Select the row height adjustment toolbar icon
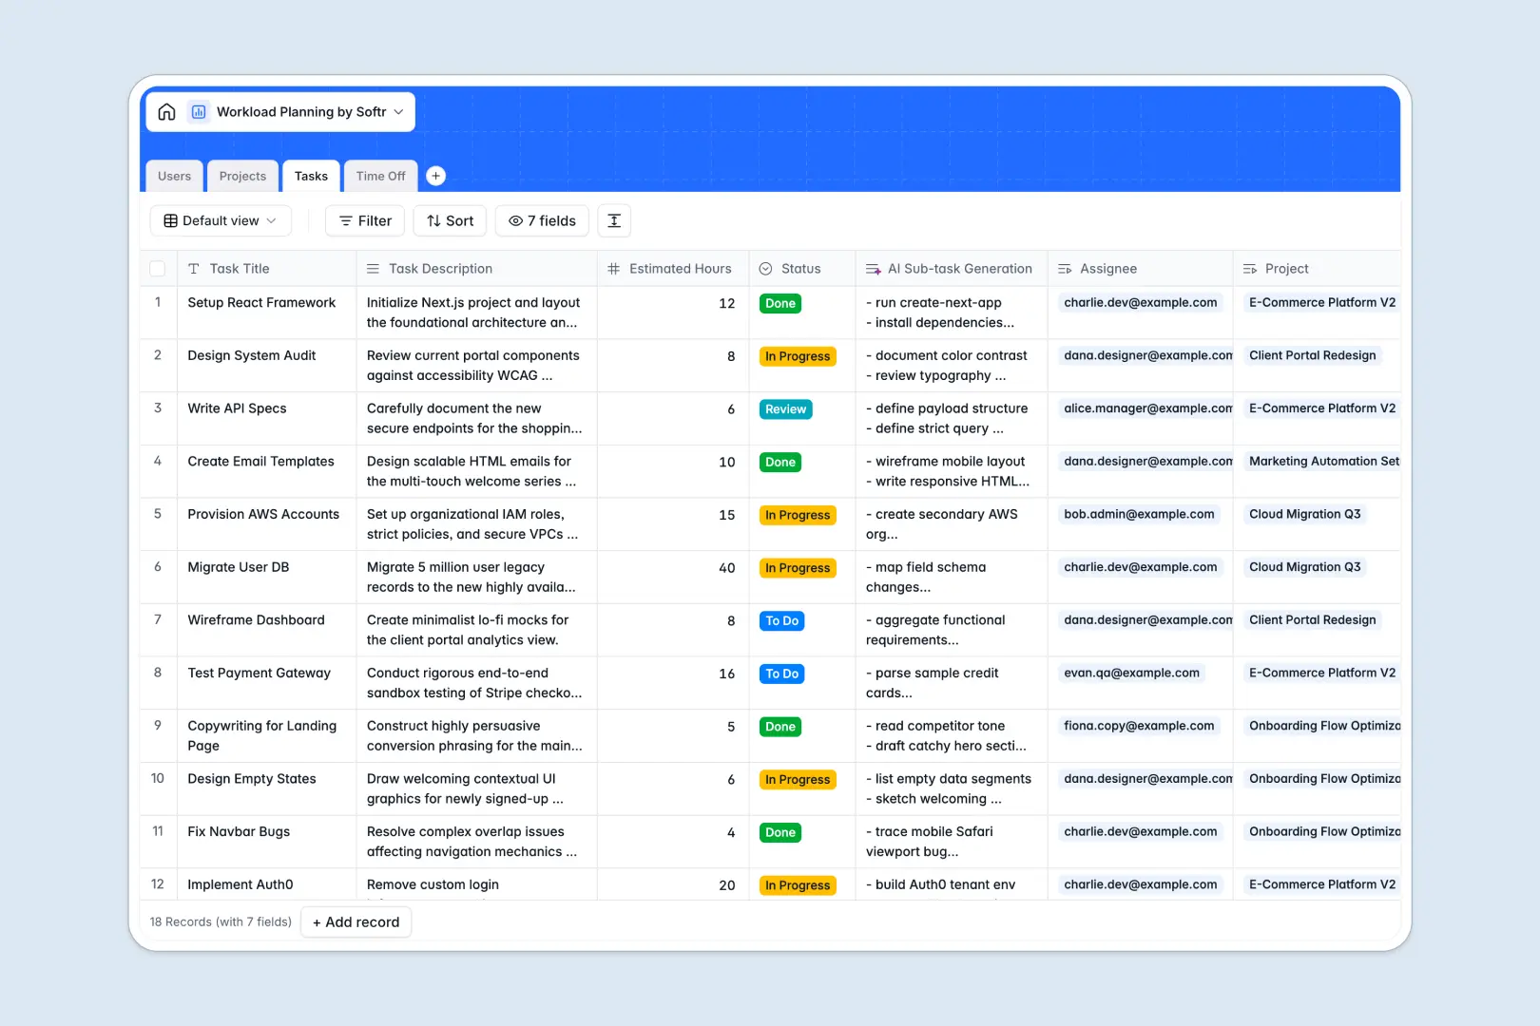 click(614, 220)
